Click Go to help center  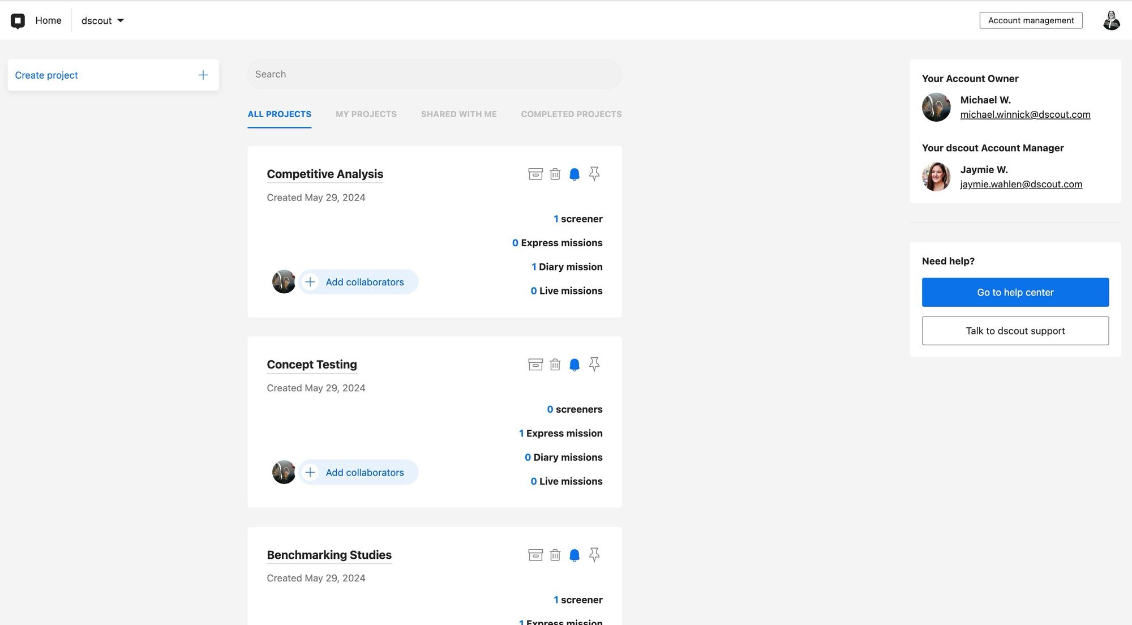point(1014,292)
